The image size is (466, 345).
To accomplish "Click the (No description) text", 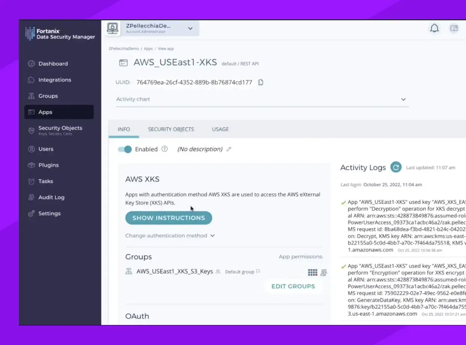I will click(x=200, y=149).
